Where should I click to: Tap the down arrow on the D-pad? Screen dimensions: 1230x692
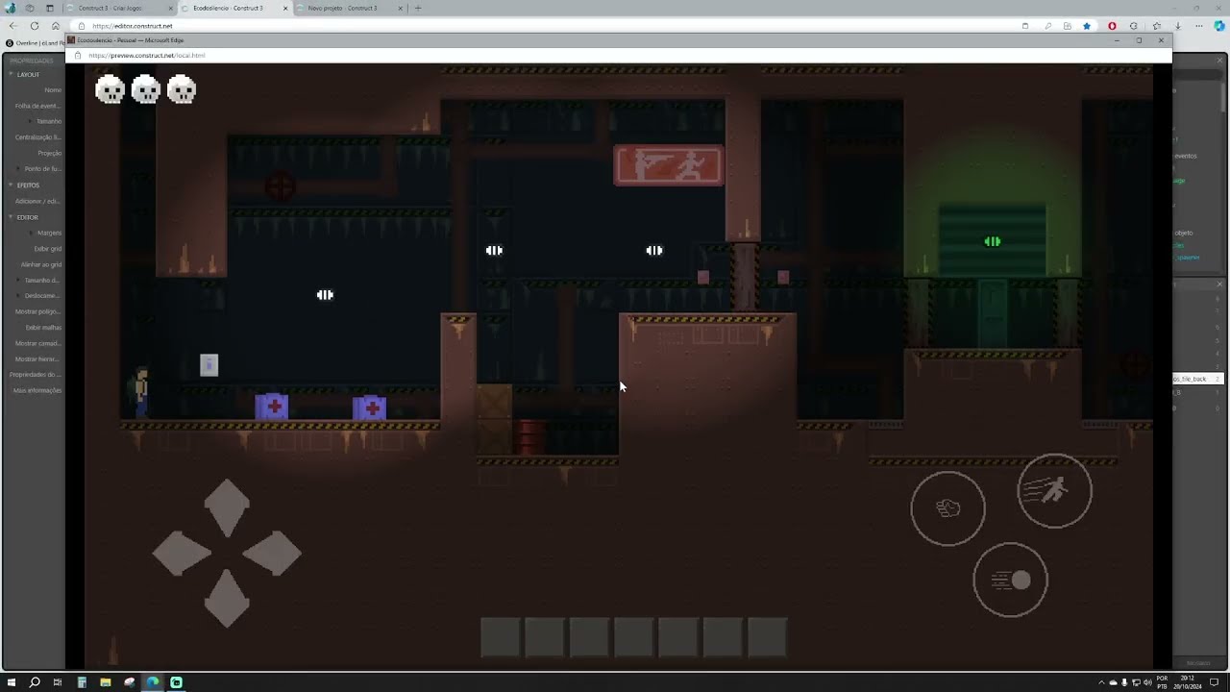[227, 598]
